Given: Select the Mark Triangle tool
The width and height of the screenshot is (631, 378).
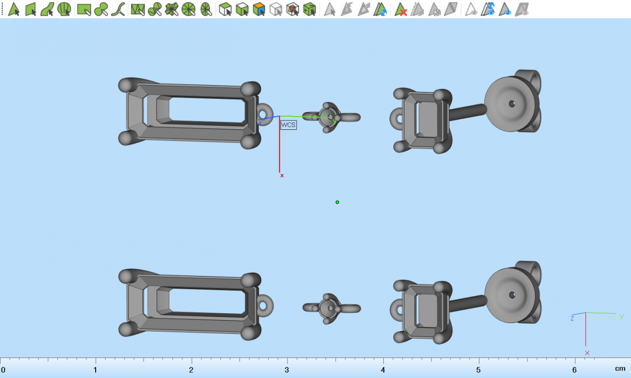Looking at the screenshot, I should point(14,9).
